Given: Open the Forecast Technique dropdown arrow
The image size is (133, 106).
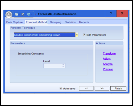Looking at the screenshot, I should [x=77, y=35].
